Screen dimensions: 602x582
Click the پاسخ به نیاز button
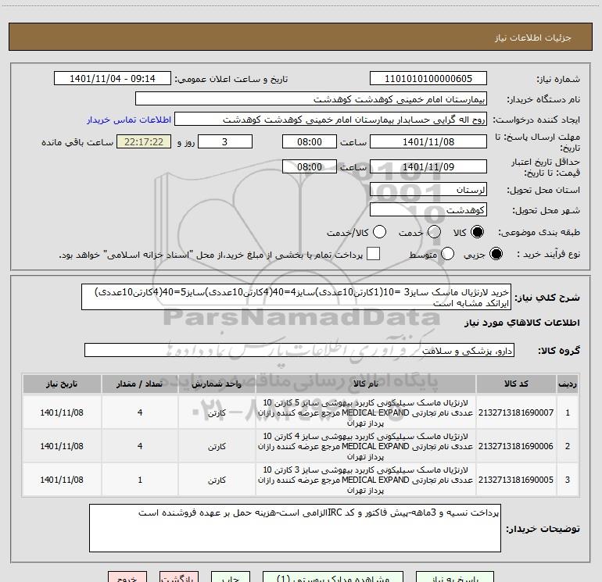click(455, 577)
